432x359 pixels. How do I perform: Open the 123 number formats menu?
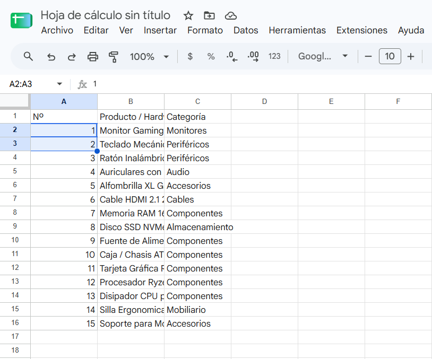(274, 56)
